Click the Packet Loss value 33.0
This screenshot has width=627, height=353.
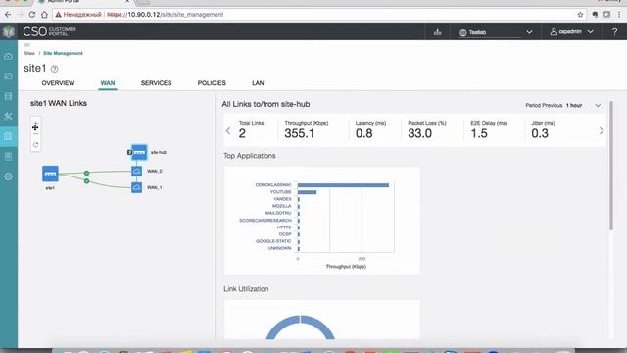click(419, 133)
